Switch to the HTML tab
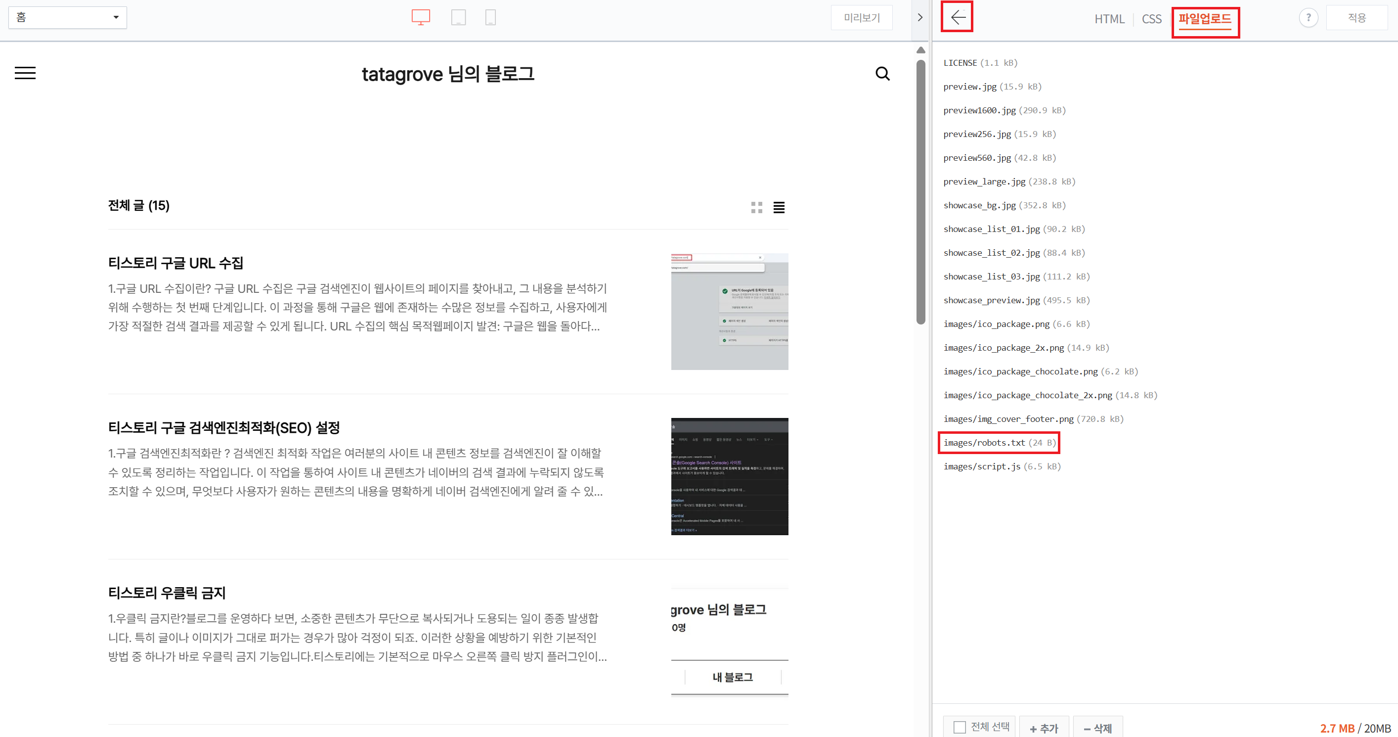Image resolution: width=1398 pixels, height=737 pixels. (x=1109, y=18)
